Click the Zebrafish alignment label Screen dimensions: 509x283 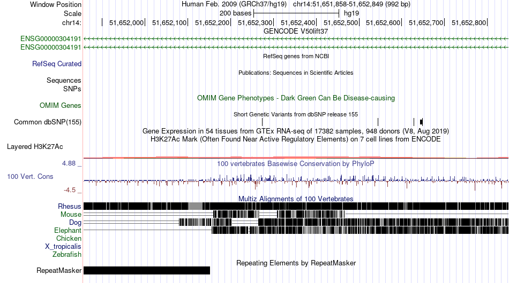pyautogui.click(x=67, y=255)
